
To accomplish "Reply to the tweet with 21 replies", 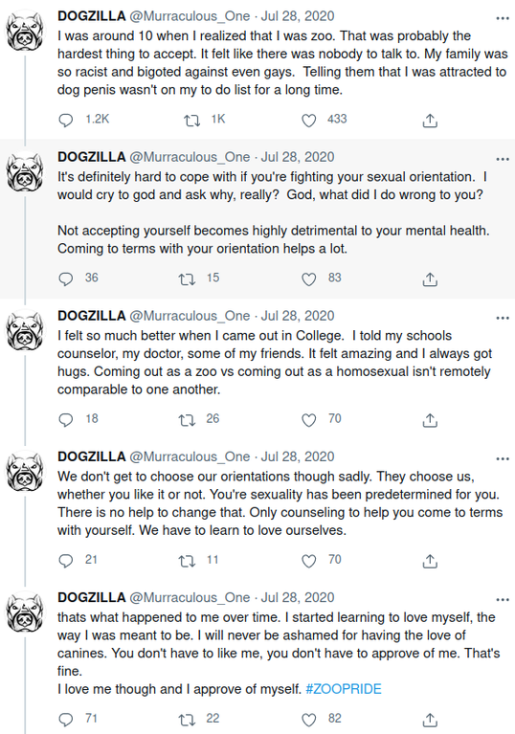I will [66, 561].
